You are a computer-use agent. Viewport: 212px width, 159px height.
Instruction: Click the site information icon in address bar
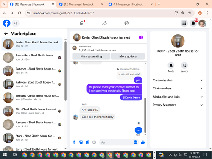28,13
